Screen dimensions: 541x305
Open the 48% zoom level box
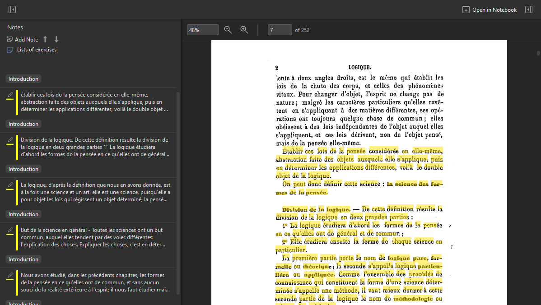(203, 30)
